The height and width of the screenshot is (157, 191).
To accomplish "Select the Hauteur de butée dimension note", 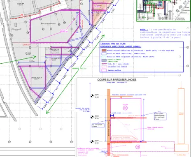I will click(82, 110).
